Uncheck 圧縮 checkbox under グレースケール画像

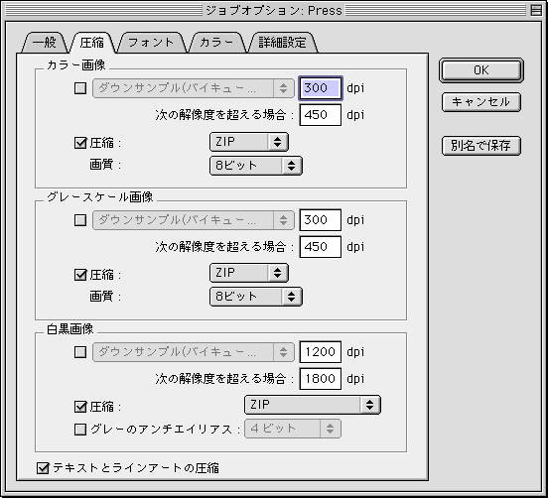[80, 275]
